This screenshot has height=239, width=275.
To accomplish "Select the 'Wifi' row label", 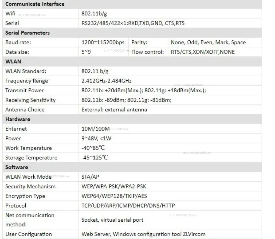I will click(10, 13).
